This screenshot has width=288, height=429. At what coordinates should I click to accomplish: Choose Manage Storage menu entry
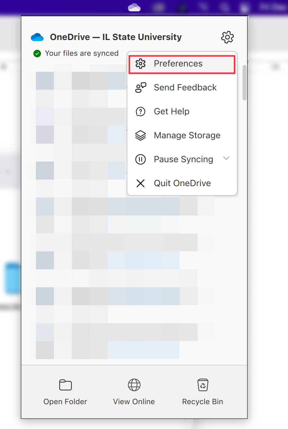click(x=182, y=135)
